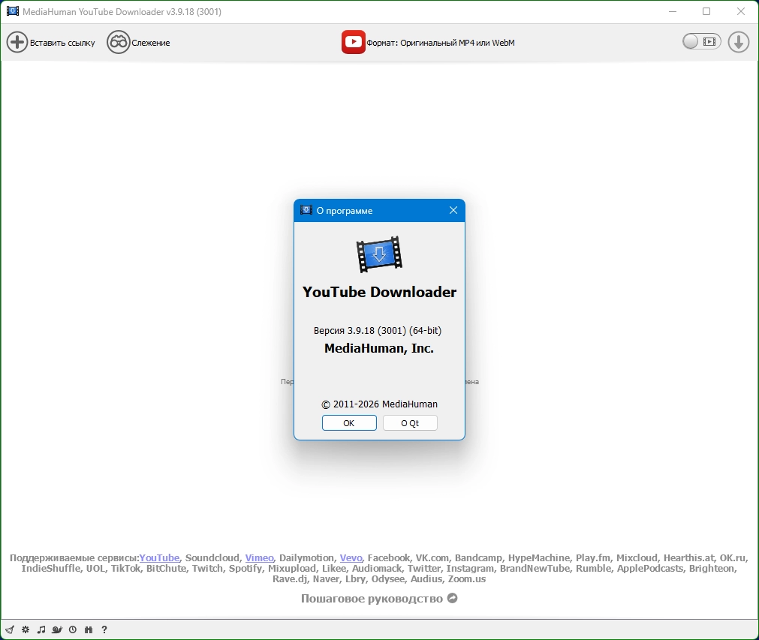The width and height of the screenshot is (759, 640).
Task: Click Rumble in the supported services list
Action: coord(593,569)
